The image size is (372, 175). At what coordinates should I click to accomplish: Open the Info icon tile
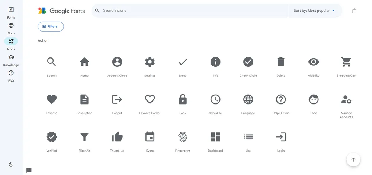(x=215, y=62)
